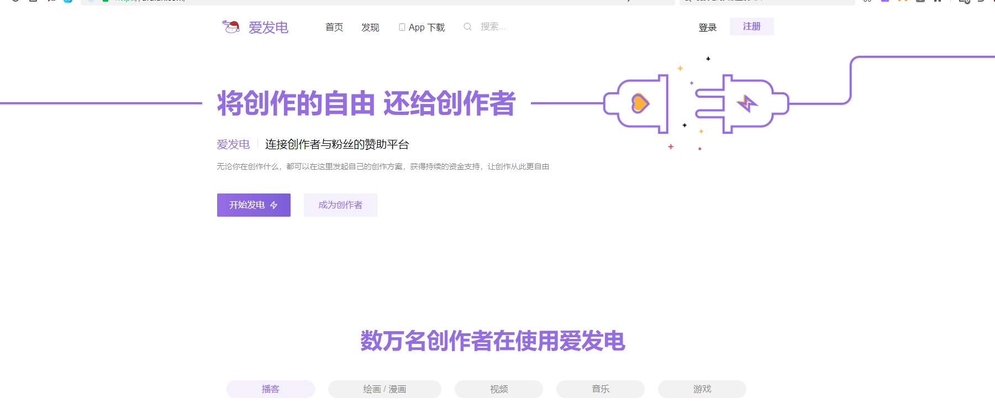Image resolution: width=995 pixels, height=403 pixels.
Task: Click the 成为创作者 button
Action: click(340, 205)
